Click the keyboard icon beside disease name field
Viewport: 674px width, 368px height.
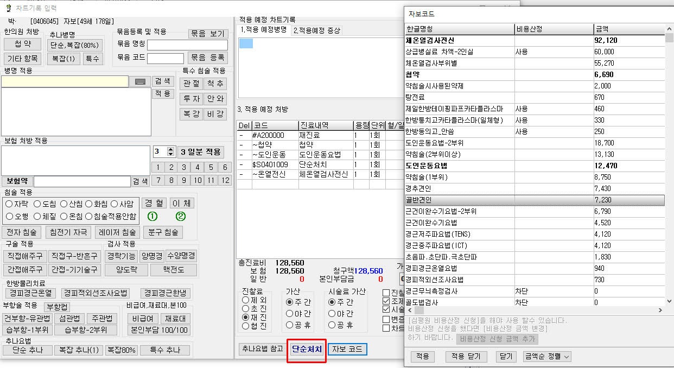click(x=140, y=81)
